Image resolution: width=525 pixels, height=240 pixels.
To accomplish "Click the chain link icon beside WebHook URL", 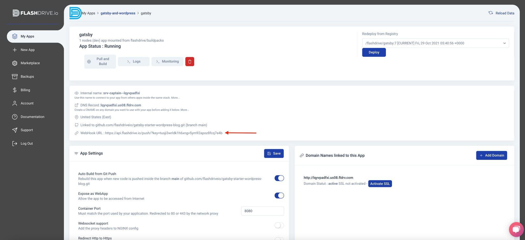I will [77, 133].
